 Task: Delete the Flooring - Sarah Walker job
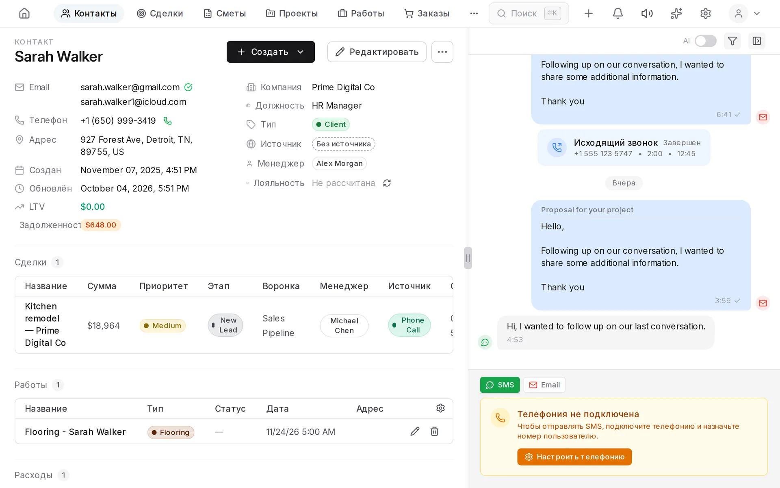(434, 431)
